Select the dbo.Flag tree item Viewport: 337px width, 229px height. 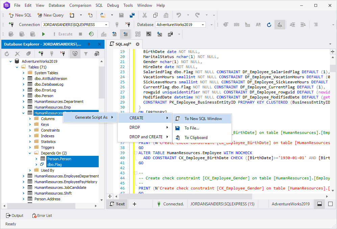[x=54, y=165]
